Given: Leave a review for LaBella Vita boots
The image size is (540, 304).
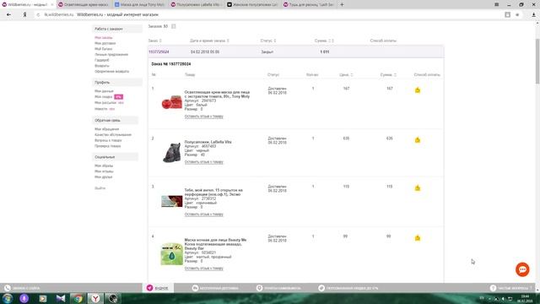Looking at the screenshot, I should (204, 162).
